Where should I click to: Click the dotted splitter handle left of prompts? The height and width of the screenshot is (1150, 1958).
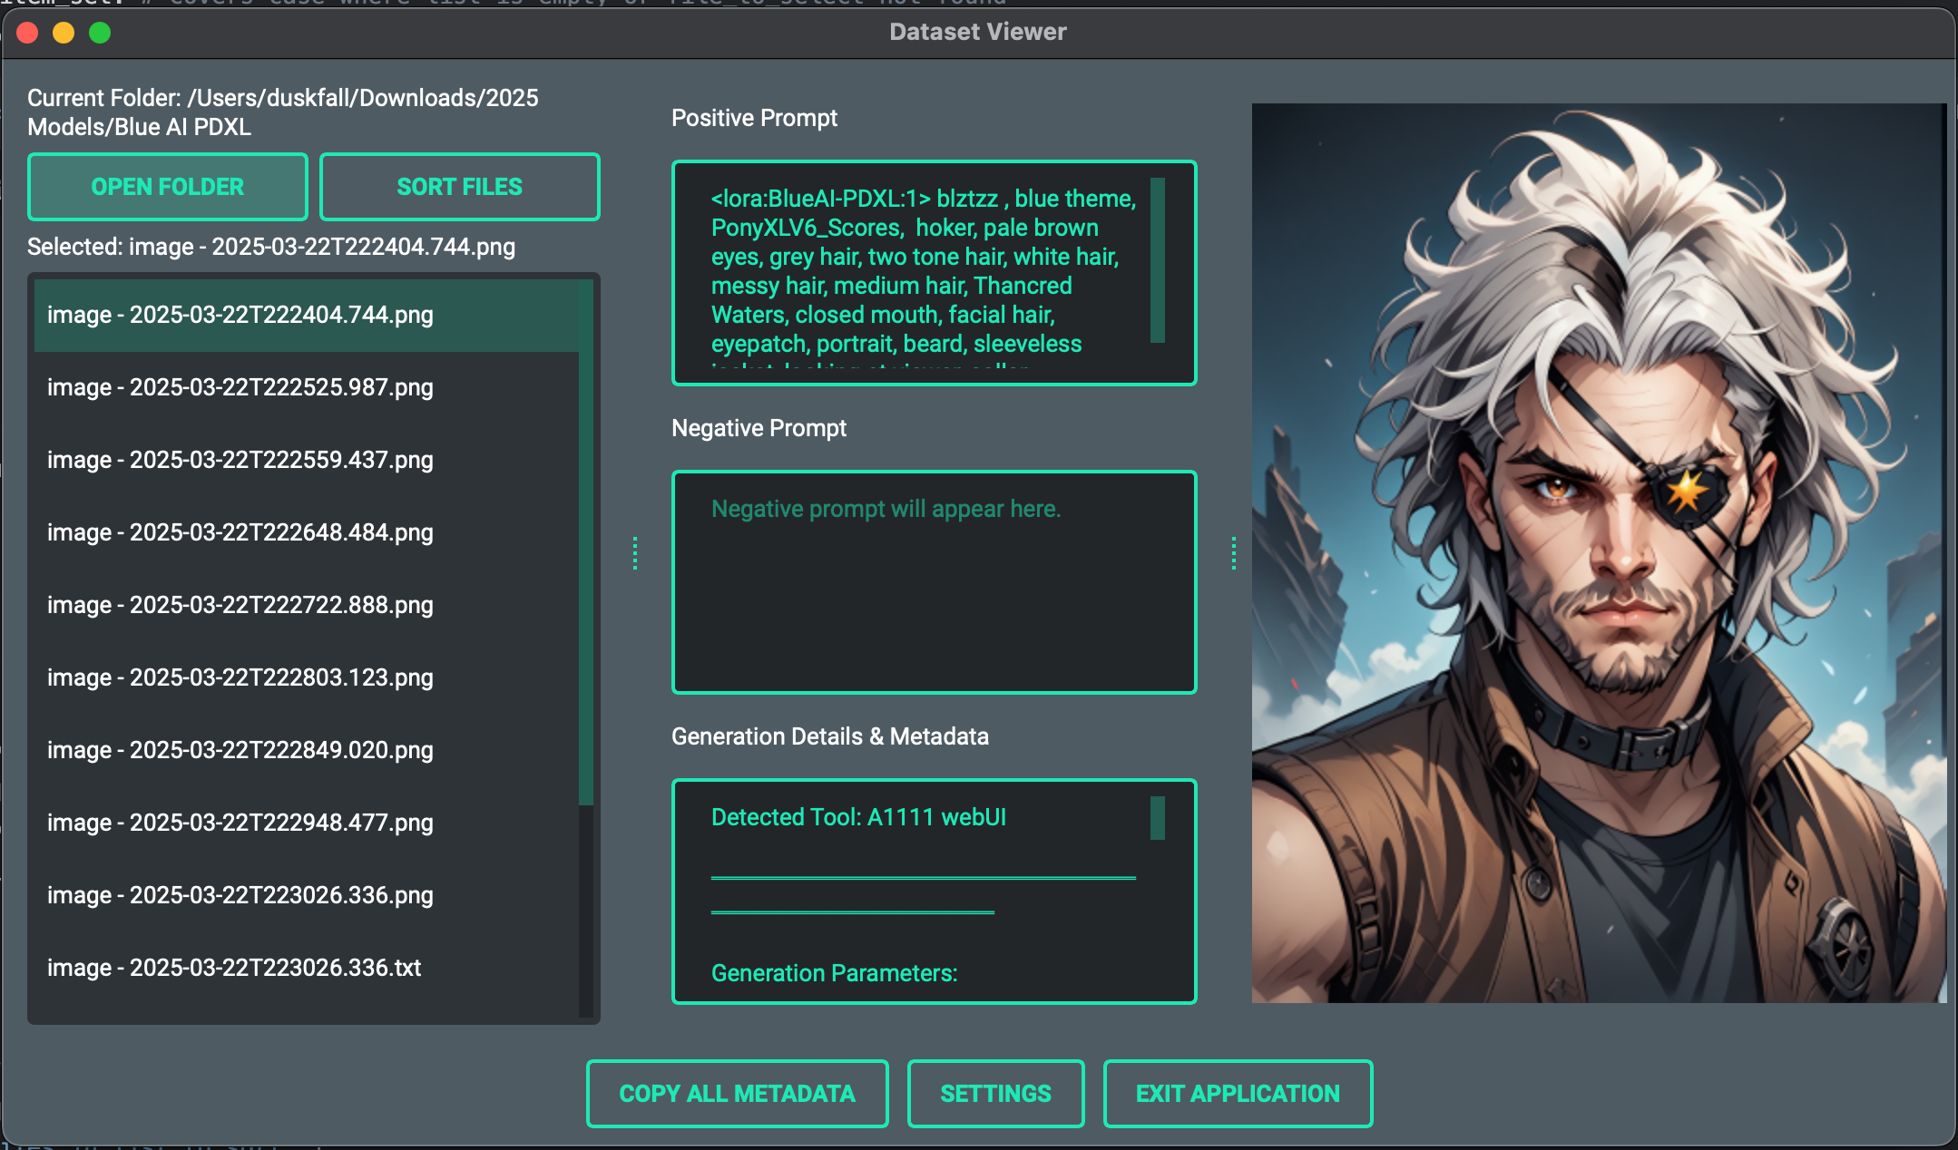coord(635,553)
